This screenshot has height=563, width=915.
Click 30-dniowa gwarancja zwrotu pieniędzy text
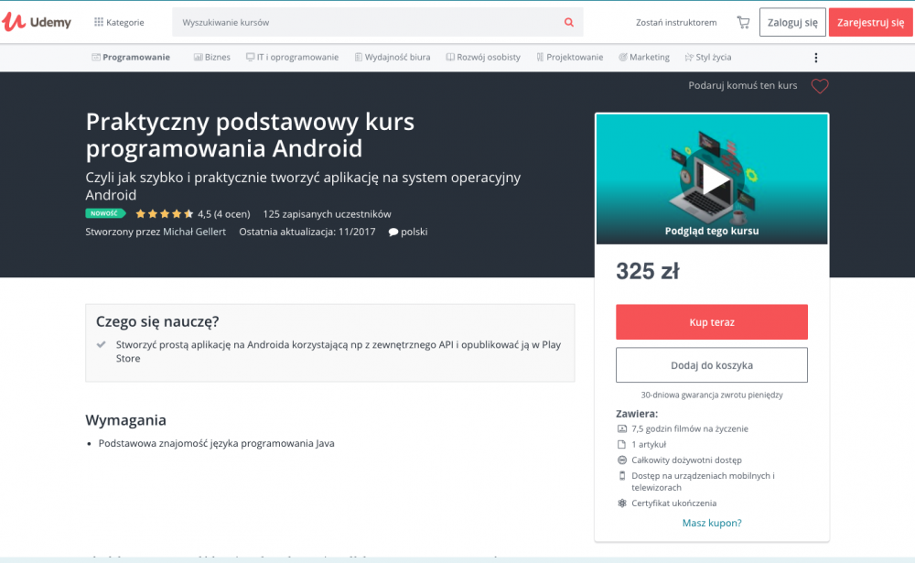point(712,395)
